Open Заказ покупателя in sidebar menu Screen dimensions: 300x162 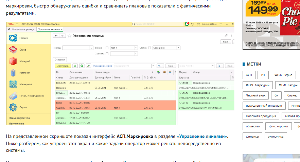point(19,118)
